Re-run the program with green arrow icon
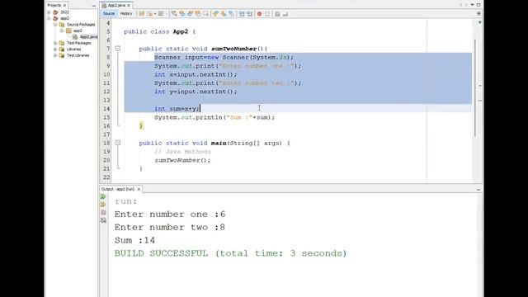 coord(103,196)
